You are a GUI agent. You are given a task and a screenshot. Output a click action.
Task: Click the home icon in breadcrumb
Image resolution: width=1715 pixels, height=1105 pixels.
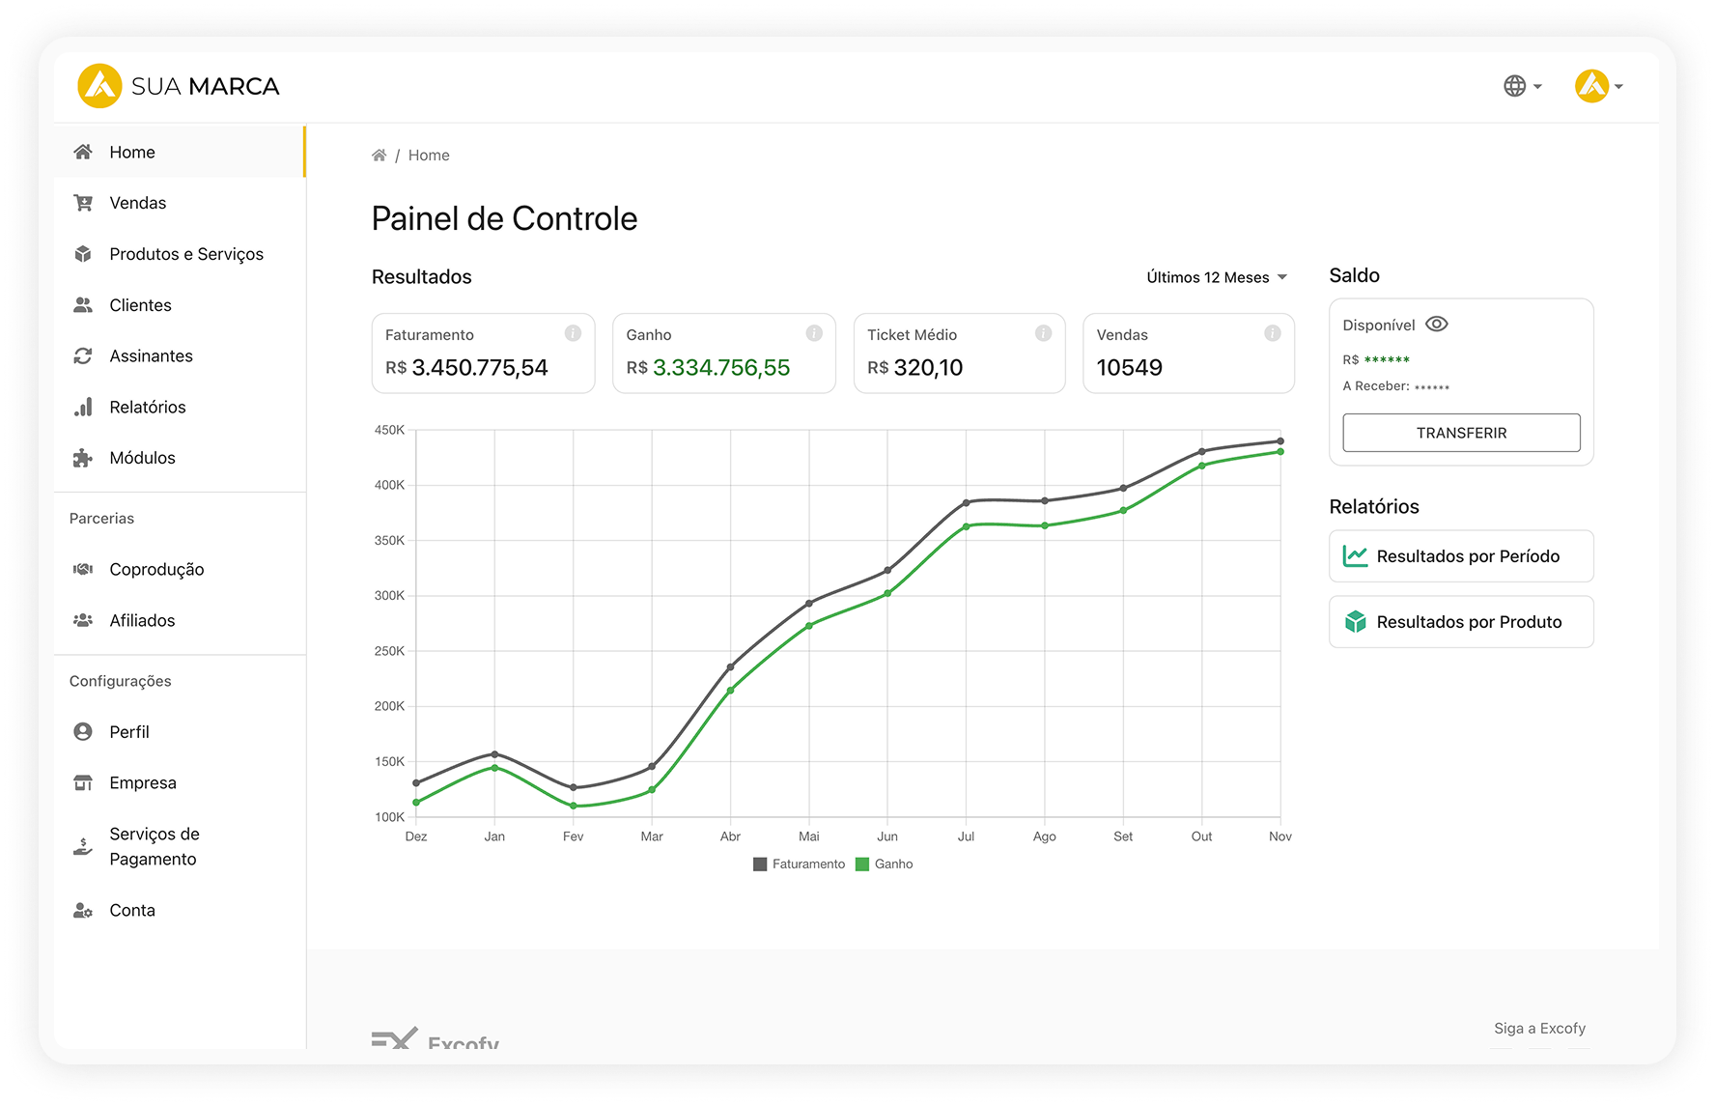pyautogui.click(x=380, y=156)
